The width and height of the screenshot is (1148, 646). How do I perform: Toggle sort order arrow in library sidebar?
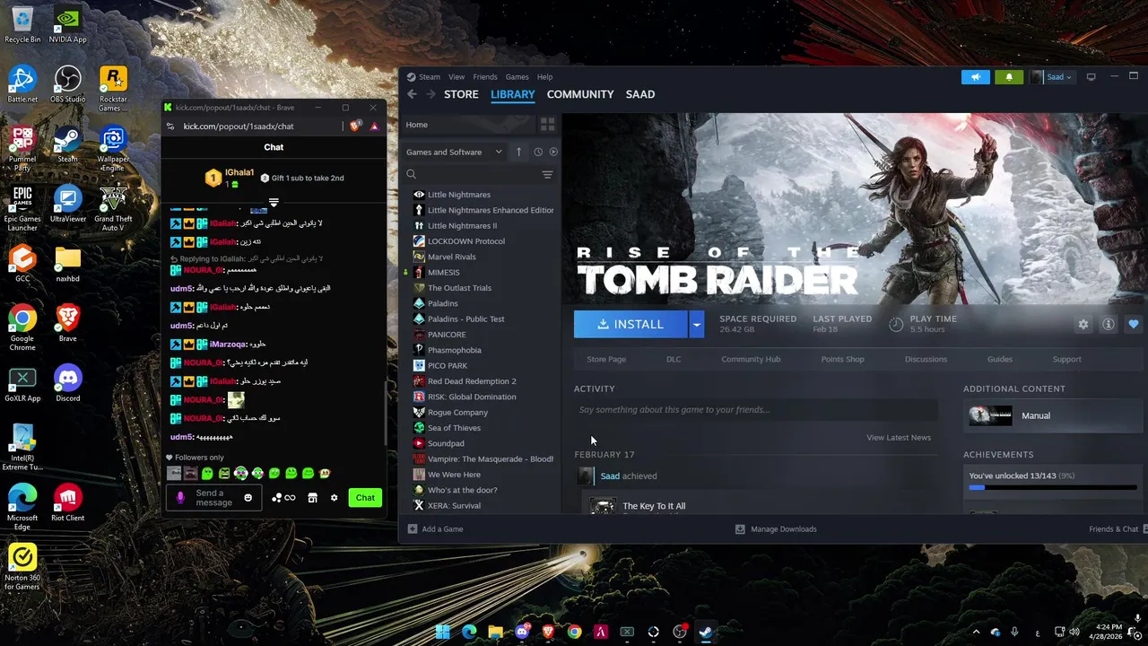pos(518,152)
